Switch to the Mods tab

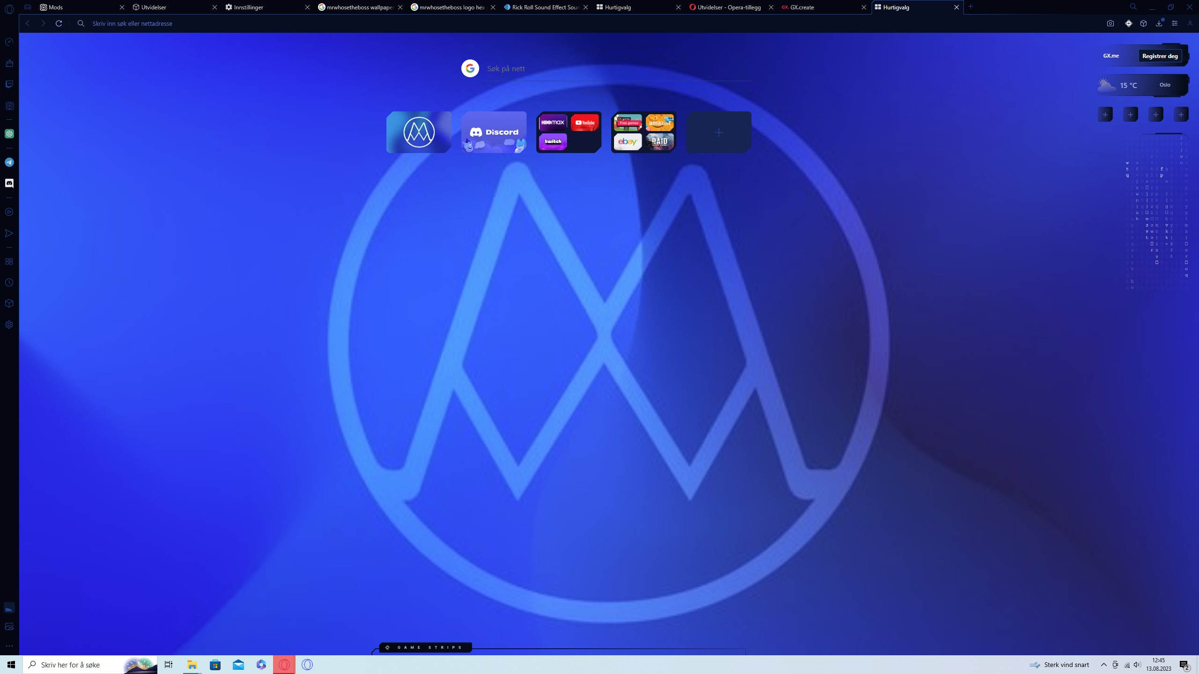tap(56, 7)
